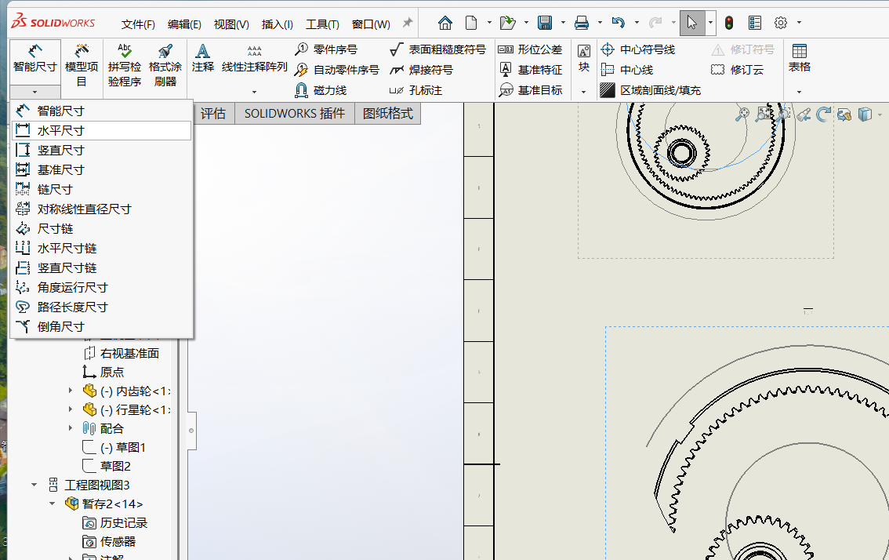Select the Format Painter (格式涂刷器)

click(x=165, y=65)
